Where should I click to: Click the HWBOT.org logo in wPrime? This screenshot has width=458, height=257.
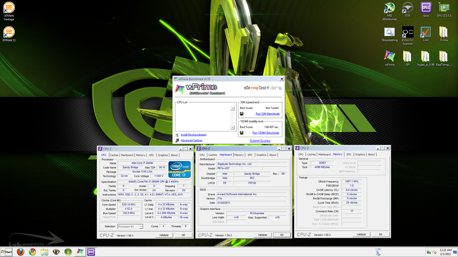(263, 88)
